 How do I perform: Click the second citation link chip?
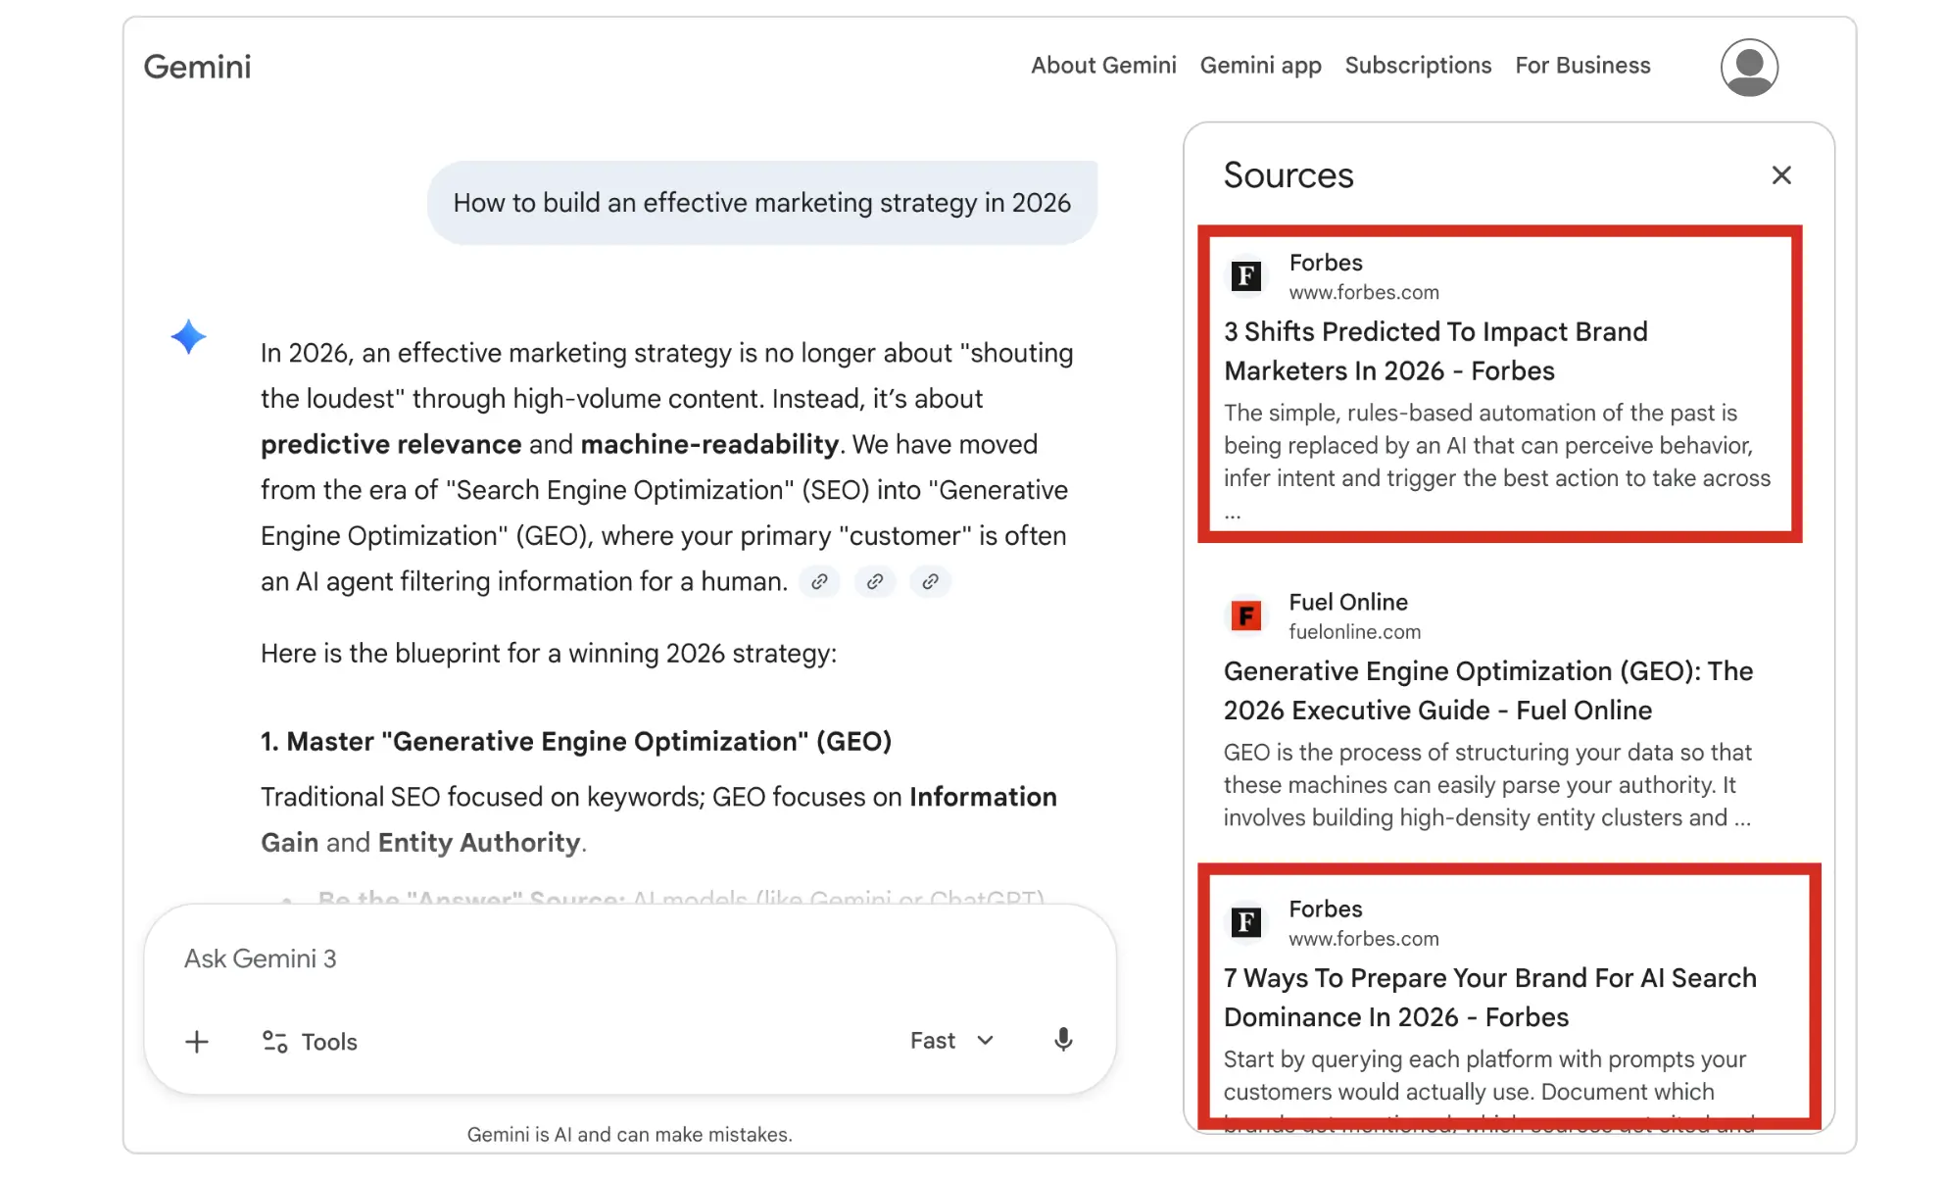pyautogui.click(x=875, y=581)
